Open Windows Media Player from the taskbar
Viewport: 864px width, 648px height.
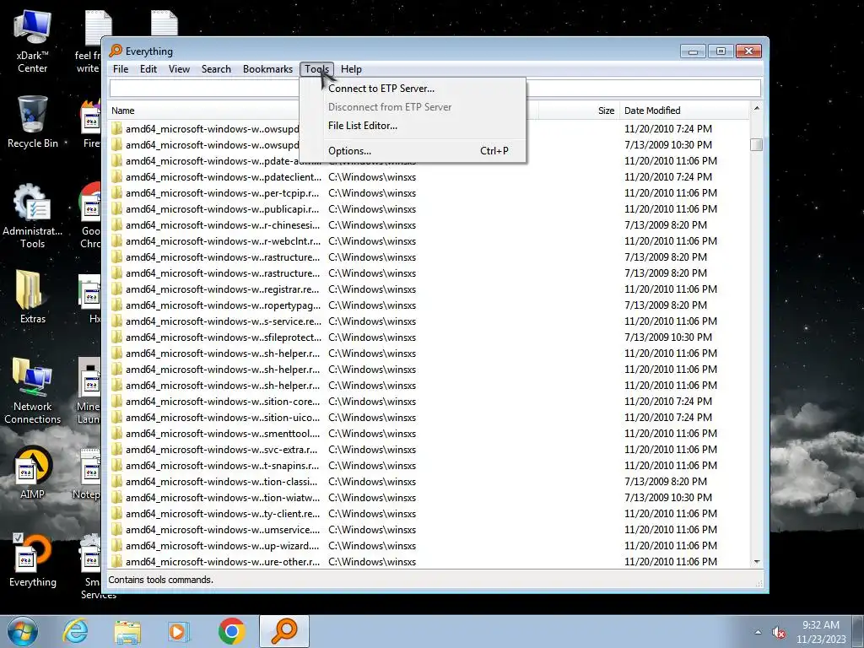point(179,631)
